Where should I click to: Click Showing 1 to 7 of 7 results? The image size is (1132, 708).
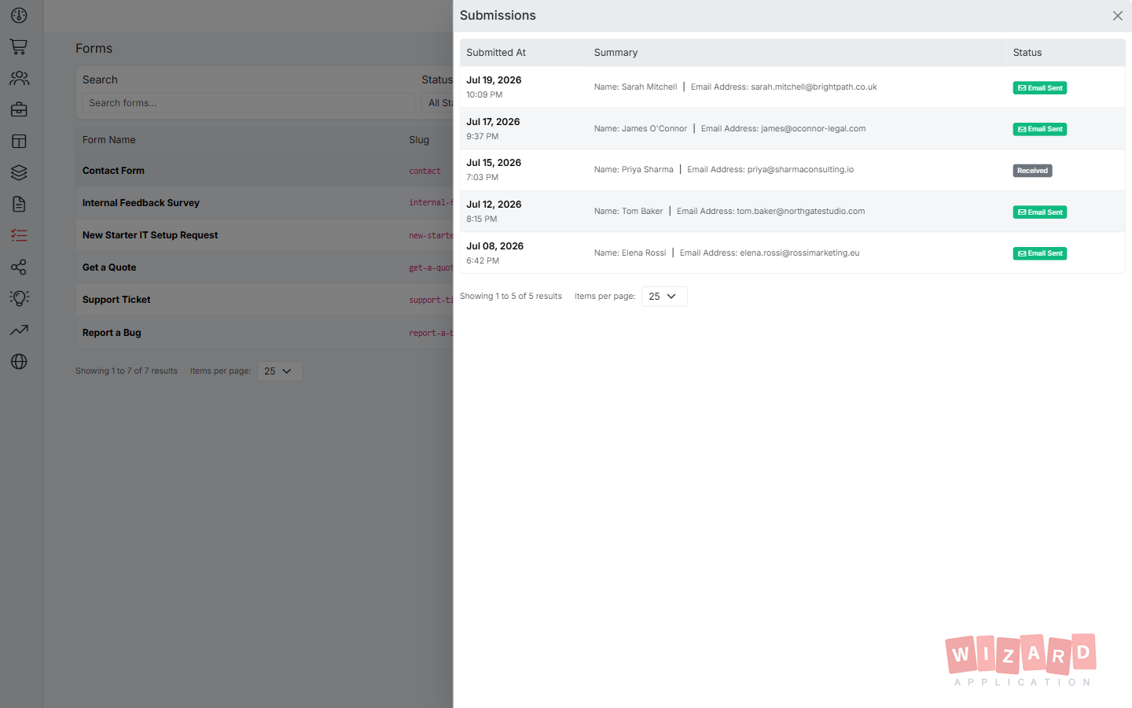point(127,371)
